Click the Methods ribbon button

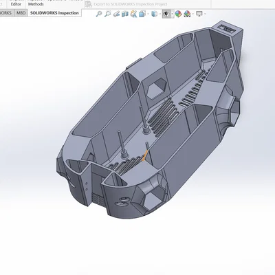(x=36, y=4)
